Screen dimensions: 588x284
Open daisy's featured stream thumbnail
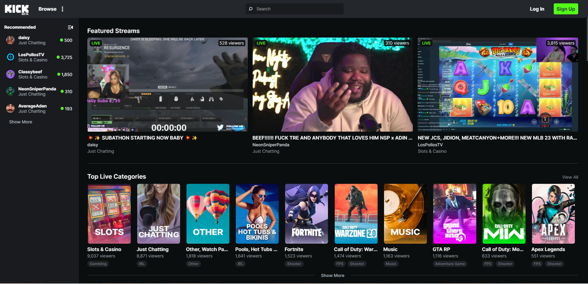(168, 85)
